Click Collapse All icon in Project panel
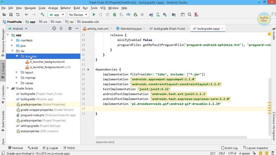 tap(61, 28)
